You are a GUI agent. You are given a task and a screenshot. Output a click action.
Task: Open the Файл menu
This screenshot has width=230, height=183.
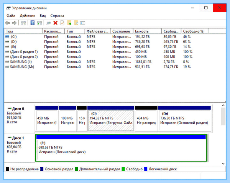click(11, 16)
